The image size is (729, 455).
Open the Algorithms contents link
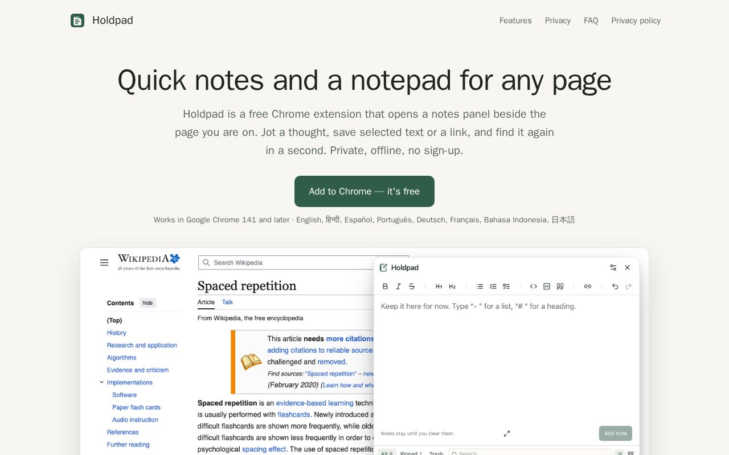tap(121, 358)
